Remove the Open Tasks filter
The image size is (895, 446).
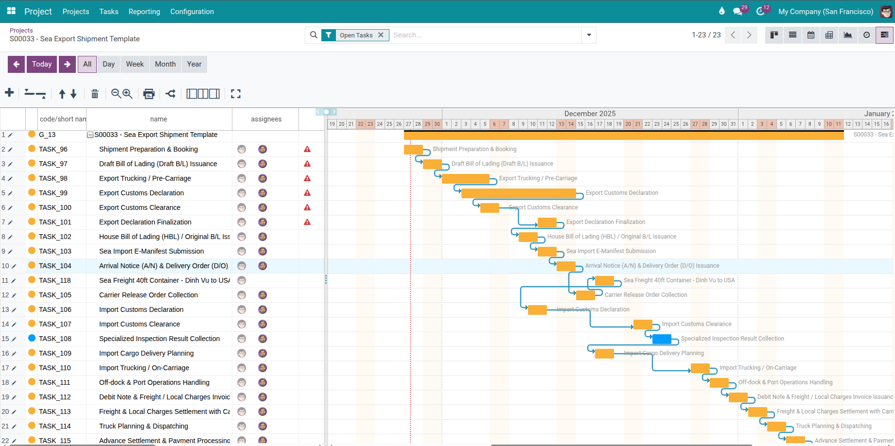(381, 34)
